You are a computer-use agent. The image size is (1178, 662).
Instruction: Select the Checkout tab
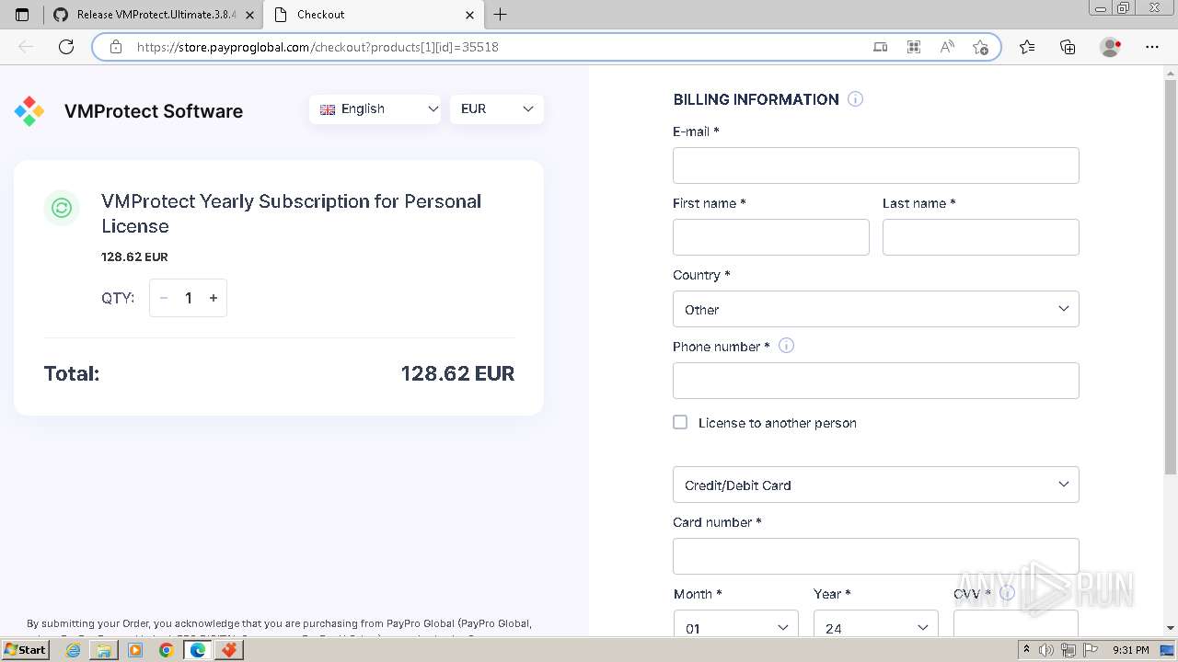point(373,15)
